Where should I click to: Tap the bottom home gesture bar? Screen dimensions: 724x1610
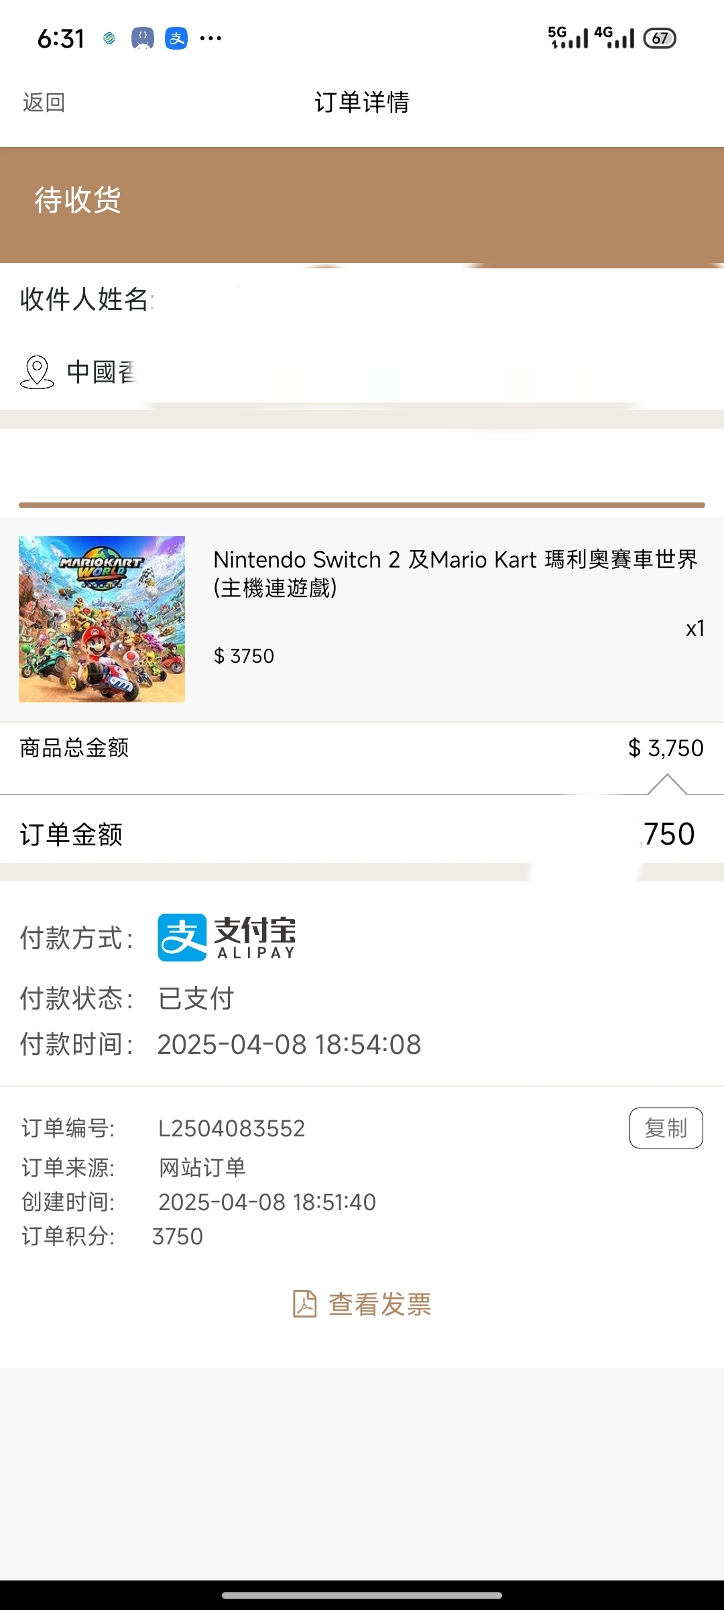(362, 1595)
